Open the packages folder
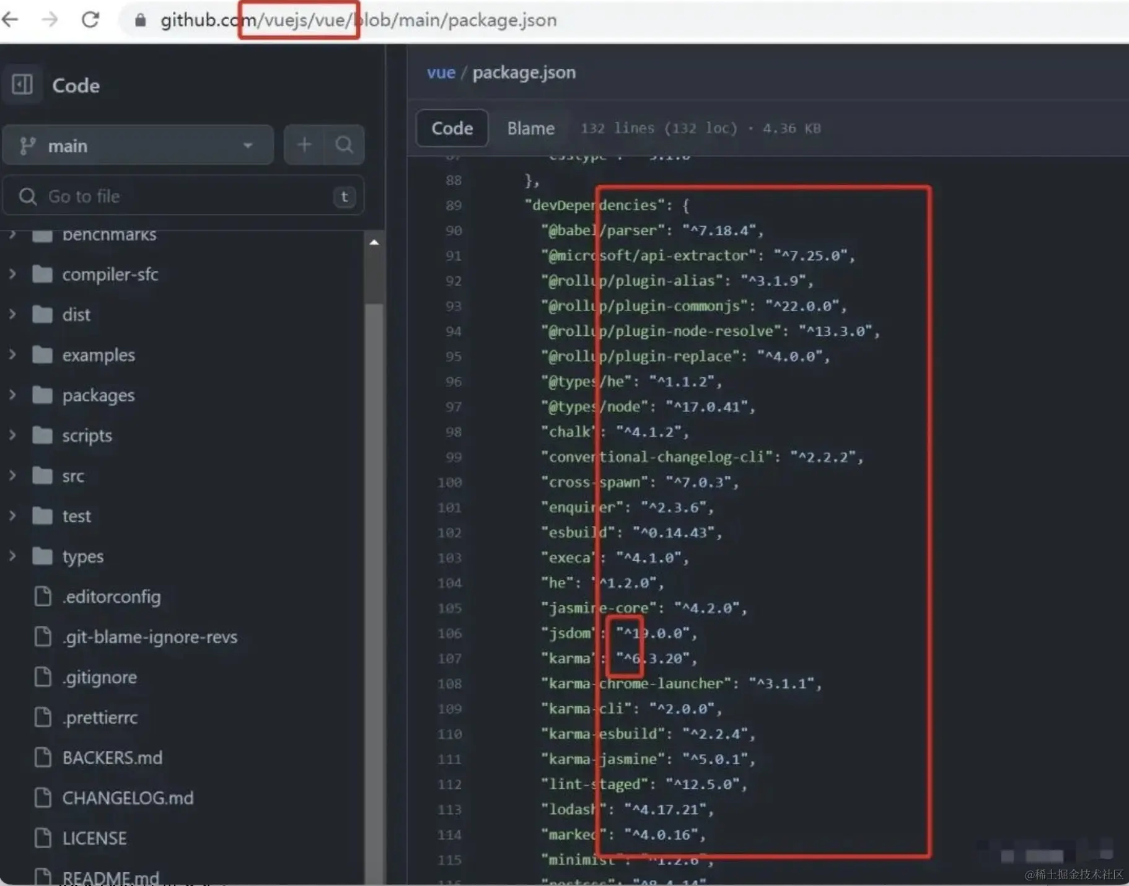 coord(99,395)
